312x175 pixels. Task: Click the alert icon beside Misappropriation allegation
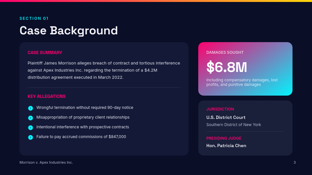click(31, 118)
